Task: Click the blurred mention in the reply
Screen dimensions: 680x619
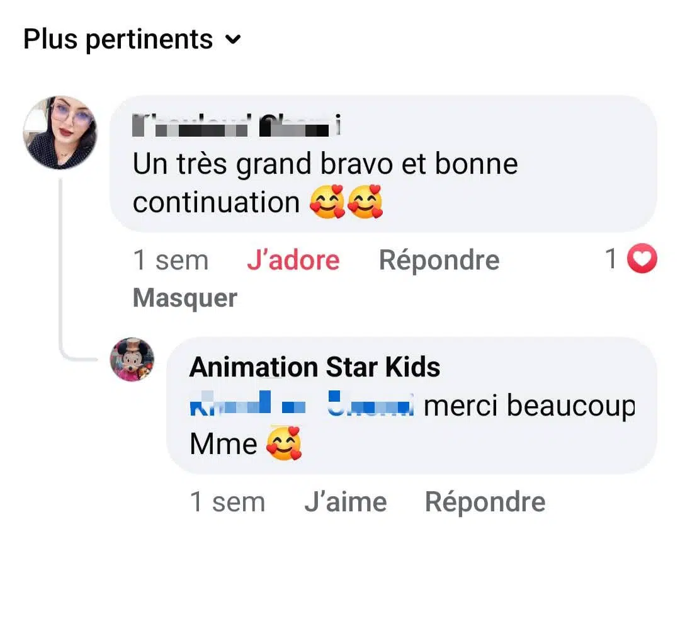Action: [302, 404]
